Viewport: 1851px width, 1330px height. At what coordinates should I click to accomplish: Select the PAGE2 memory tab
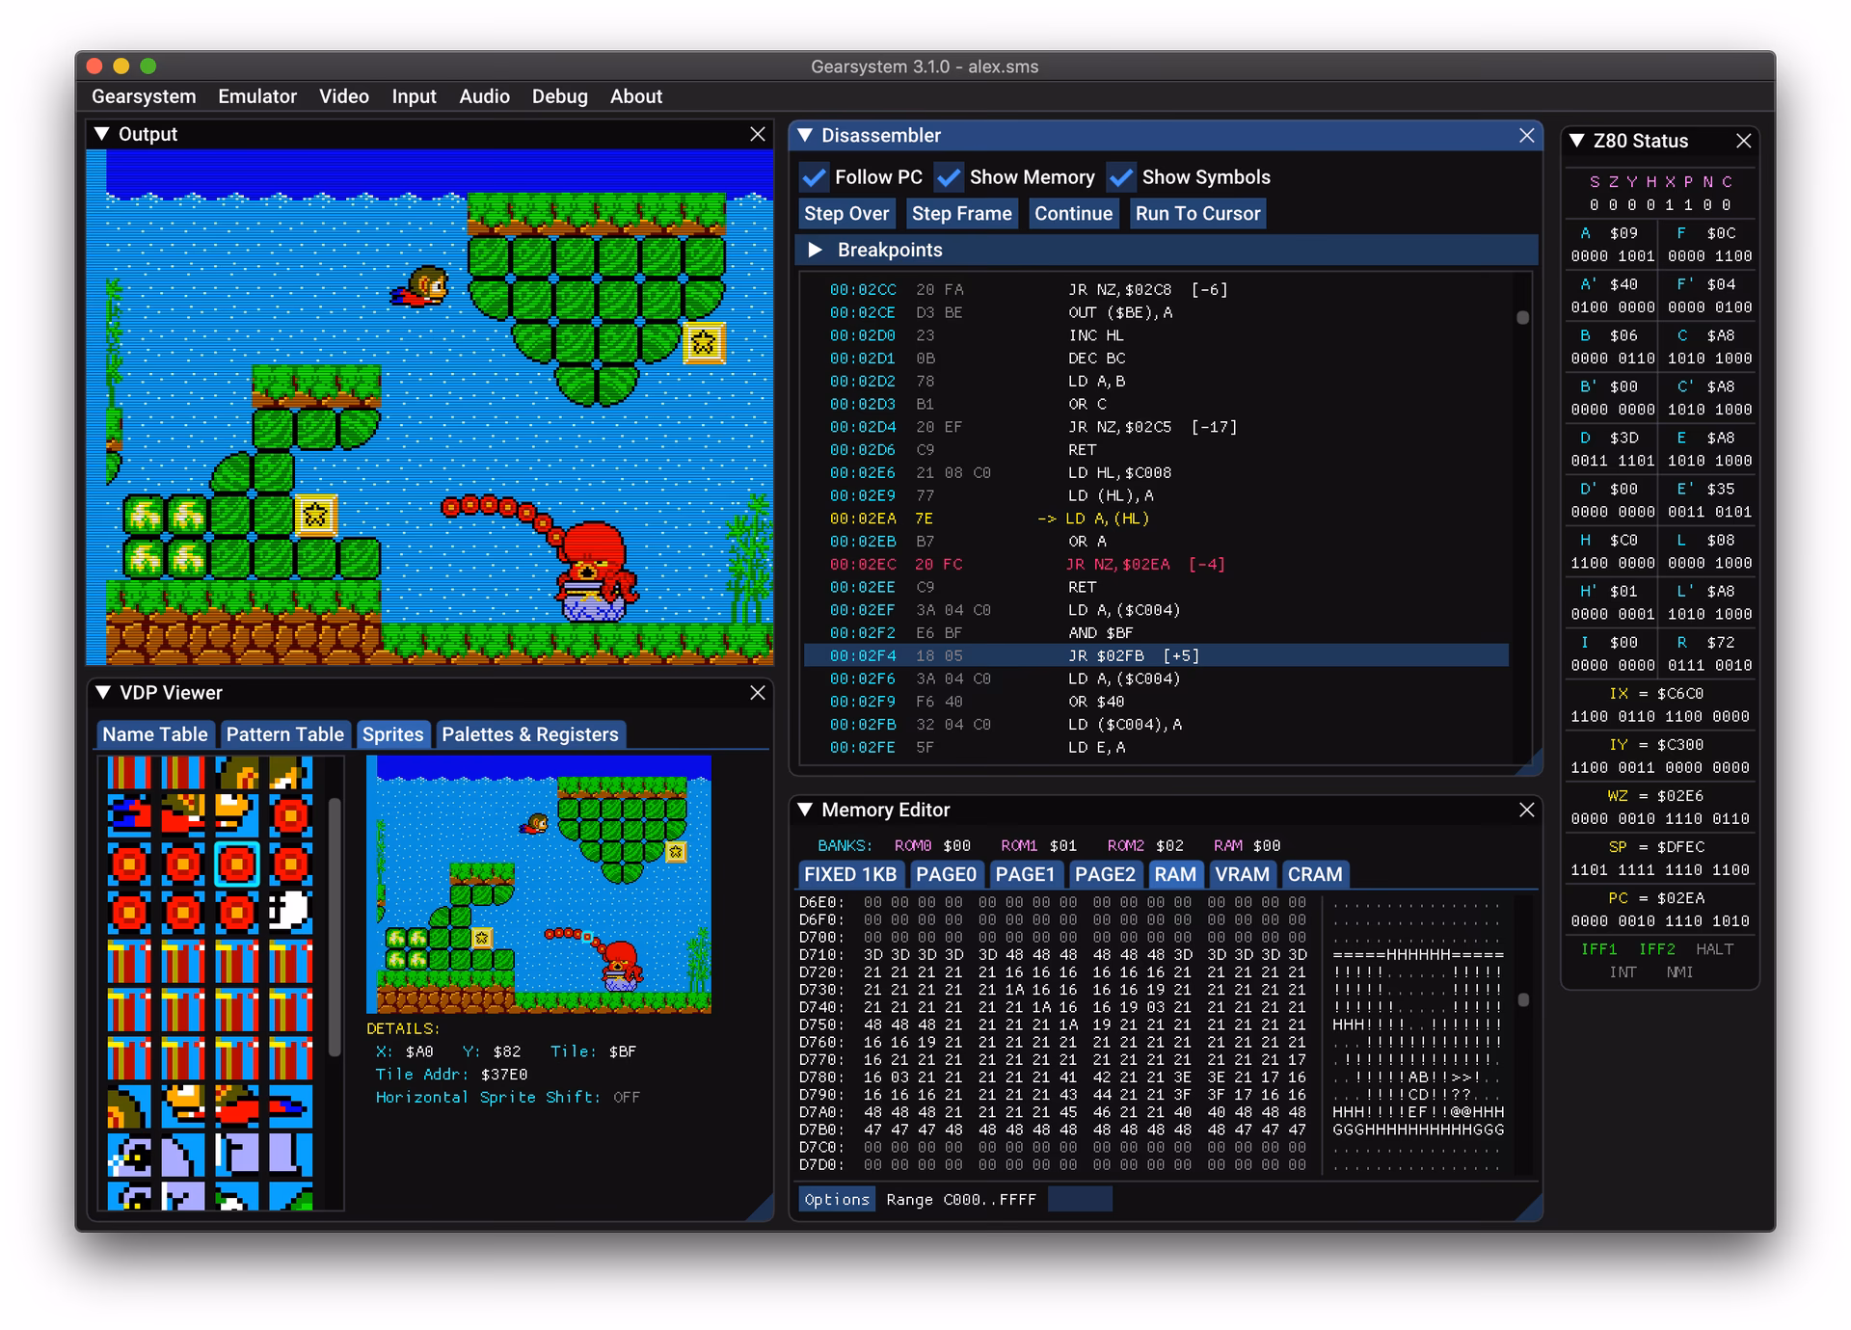pyautogui.click(x=1105, y=874)
